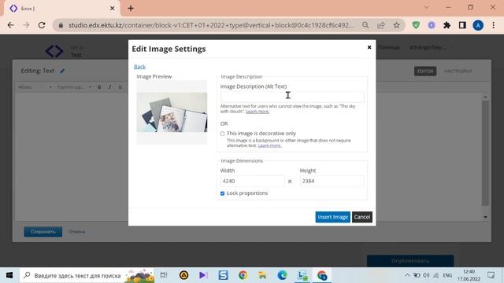Open File Explorer from the taskbar
The height and width of the screenshot is (283, 504).
(x=262, y=275)
